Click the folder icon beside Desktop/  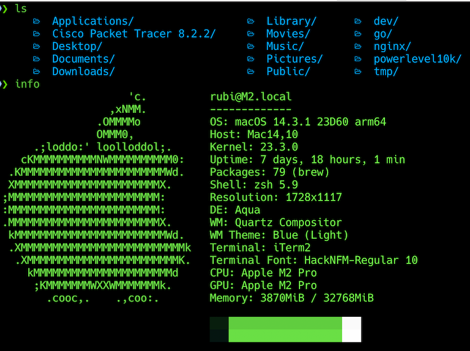[x=37, y=47]
